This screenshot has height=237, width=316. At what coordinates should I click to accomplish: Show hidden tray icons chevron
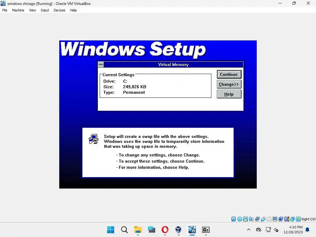point(249,230)
